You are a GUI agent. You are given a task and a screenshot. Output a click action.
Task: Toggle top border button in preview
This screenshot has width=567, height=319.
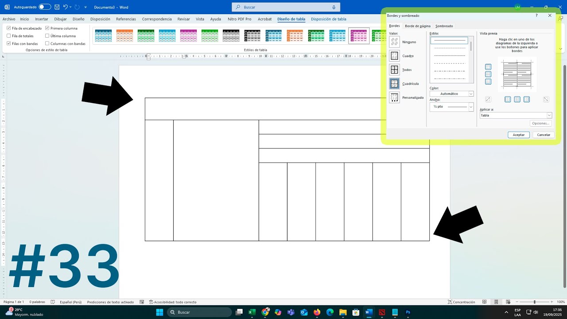pos(488,67)
